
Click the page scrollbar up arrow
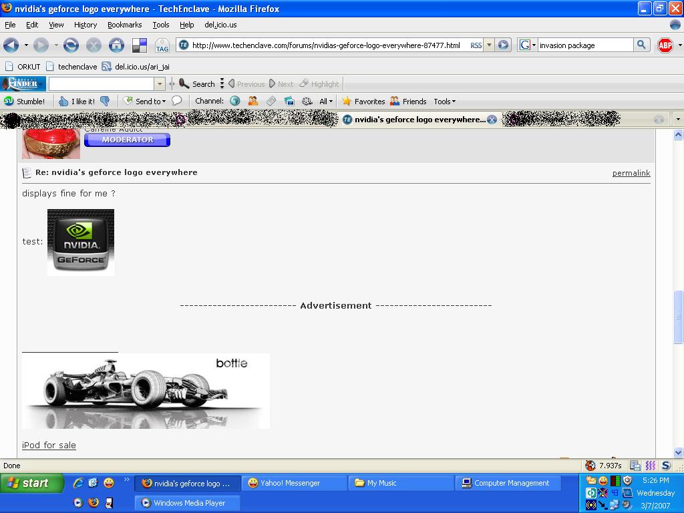[678, 135]
